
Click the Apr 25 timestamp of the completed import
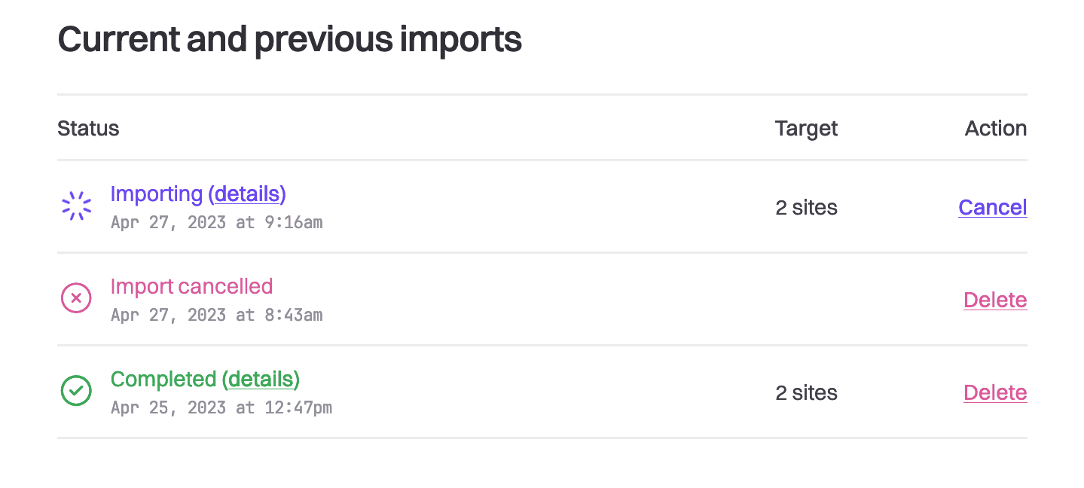[221, 407]
